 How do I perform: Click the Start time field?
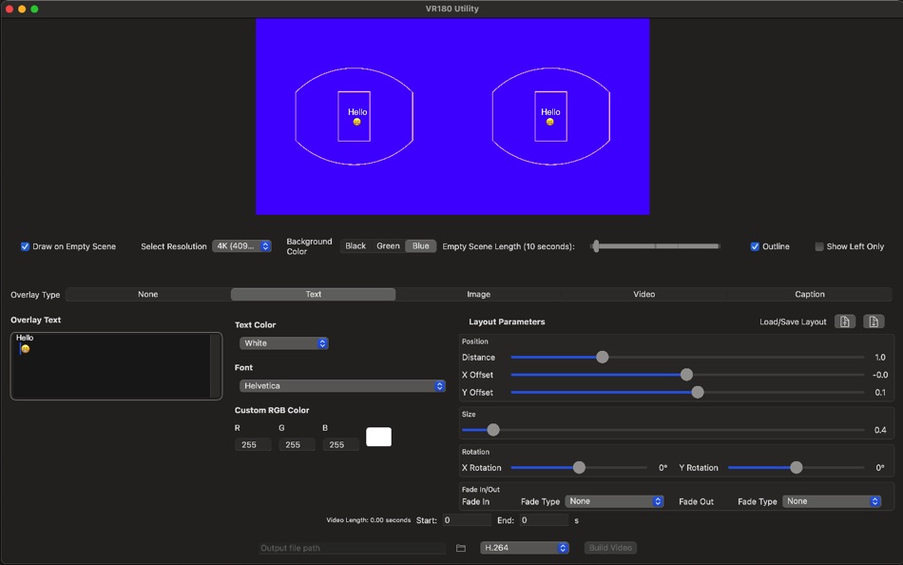pos(467,520)
